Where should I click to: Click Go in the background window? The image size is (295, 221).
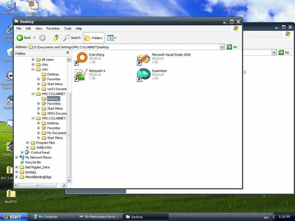pyautogui.click(x=284, y=52)
